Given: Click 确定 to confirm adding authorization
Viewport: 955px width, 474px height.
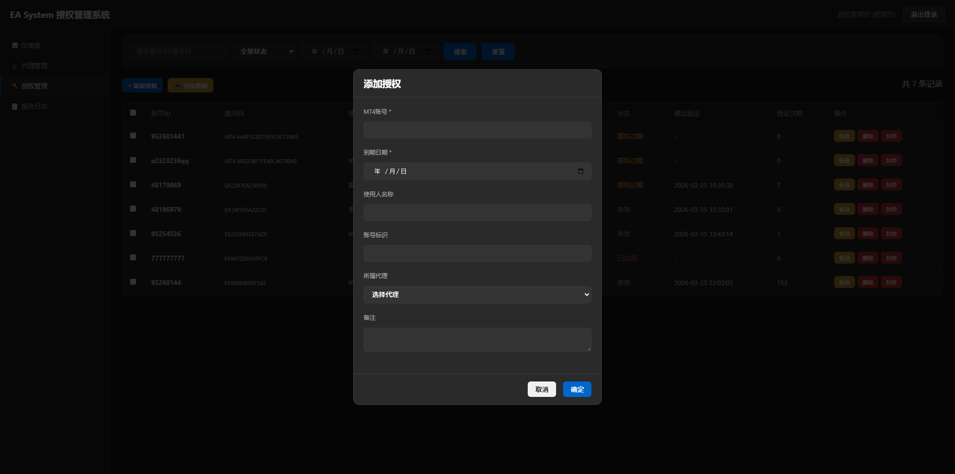Looking at the screenshot, I should tap(577, 389).
